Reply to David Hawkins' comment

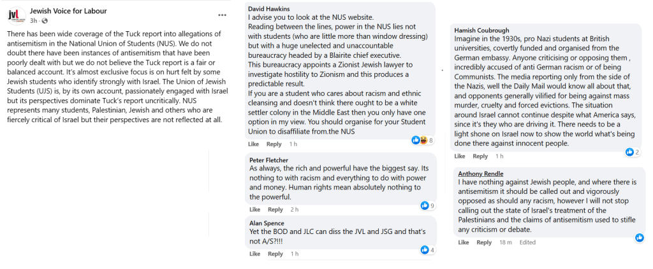[x=274, y=144]
